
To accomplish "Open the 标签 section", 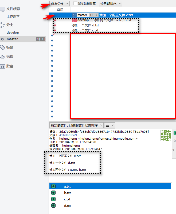I will [10, 48].
